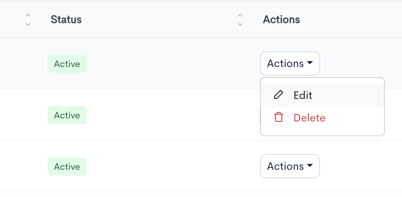402x197 pixels.
Task: Sort the table by the Status column header
Action: click(x=66, y=19)
